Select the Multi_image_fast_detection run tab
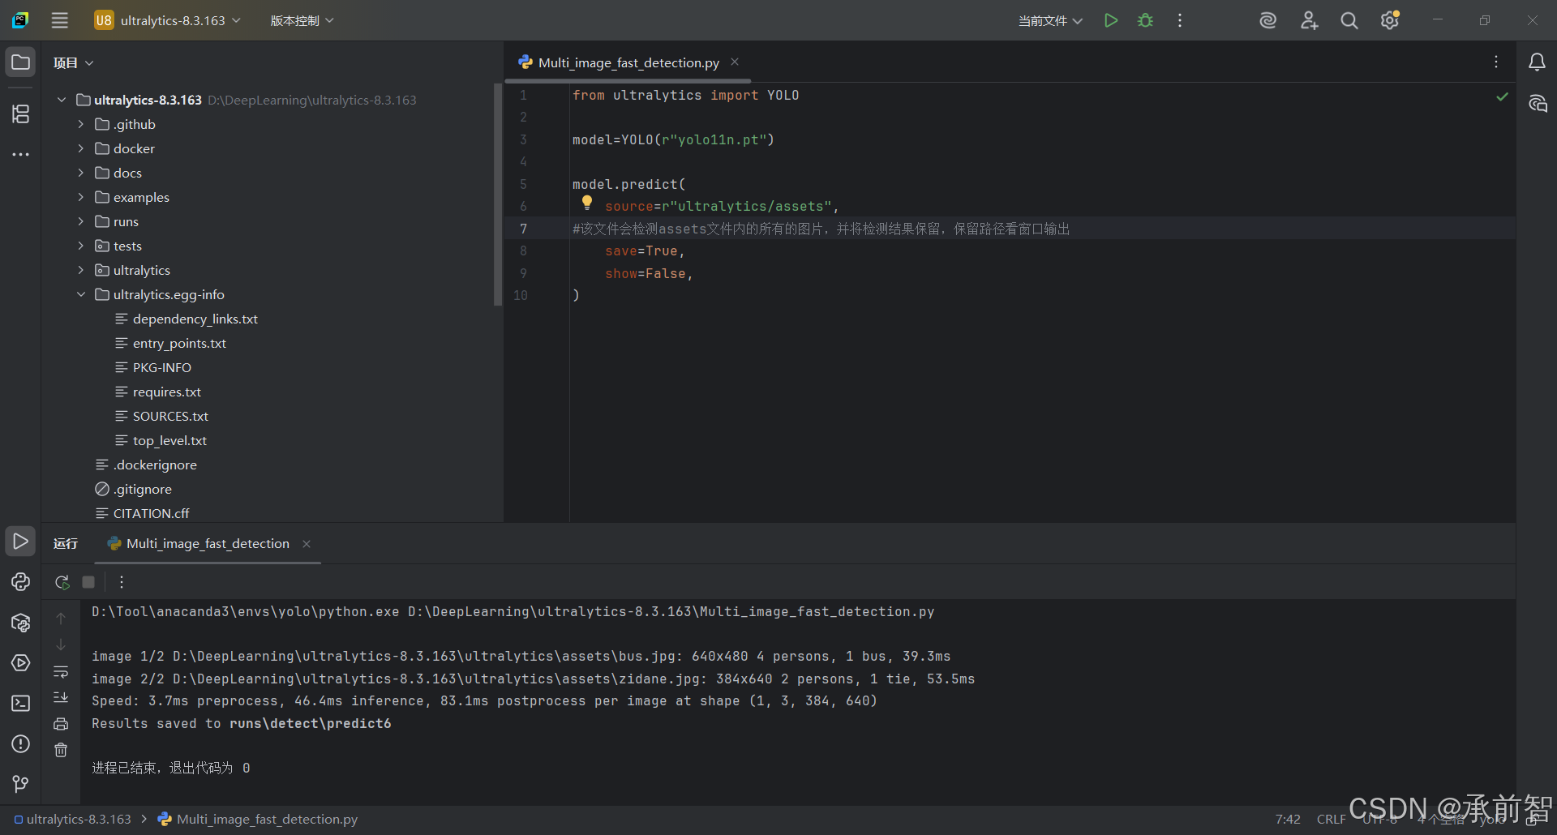This screenshot has width=1557, height=835. [208, 543]
